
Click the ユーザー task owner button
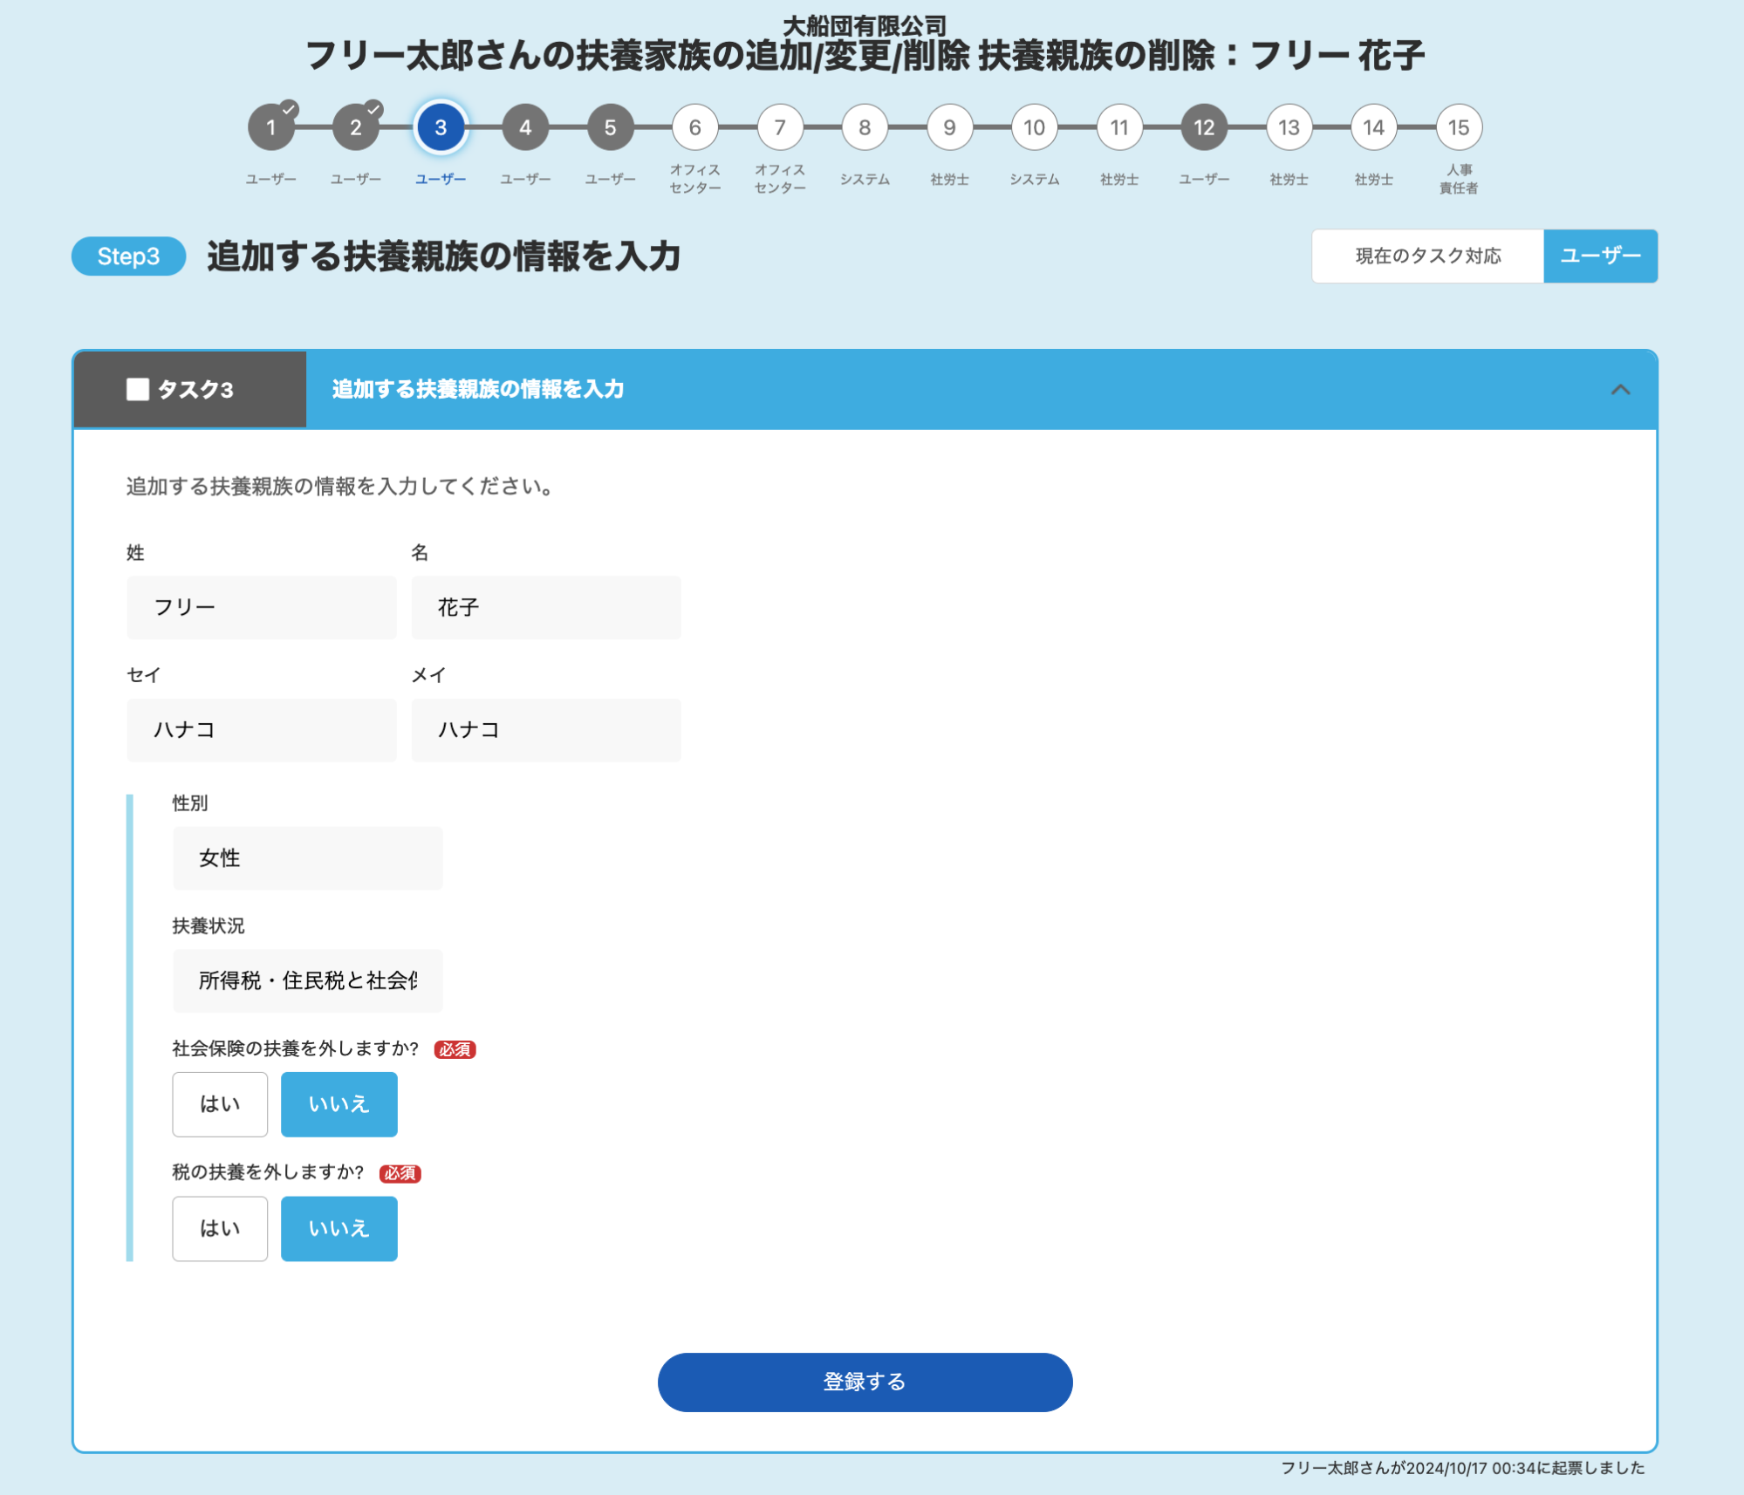click(x=1600, y=256)
